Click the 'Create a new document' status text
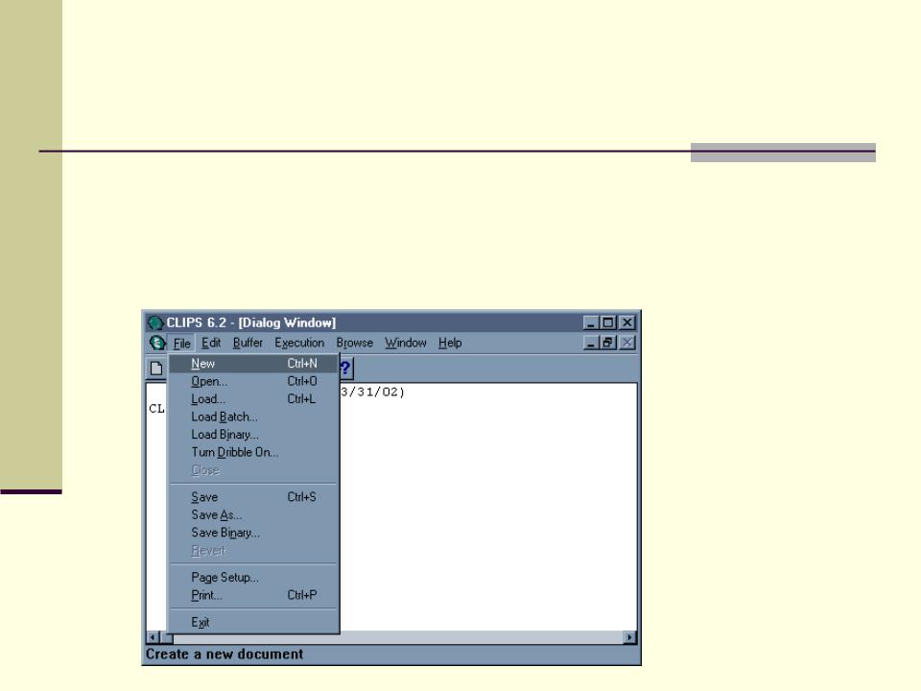The height and width of the screenshot is (691, 921). (x=224, y=654)
